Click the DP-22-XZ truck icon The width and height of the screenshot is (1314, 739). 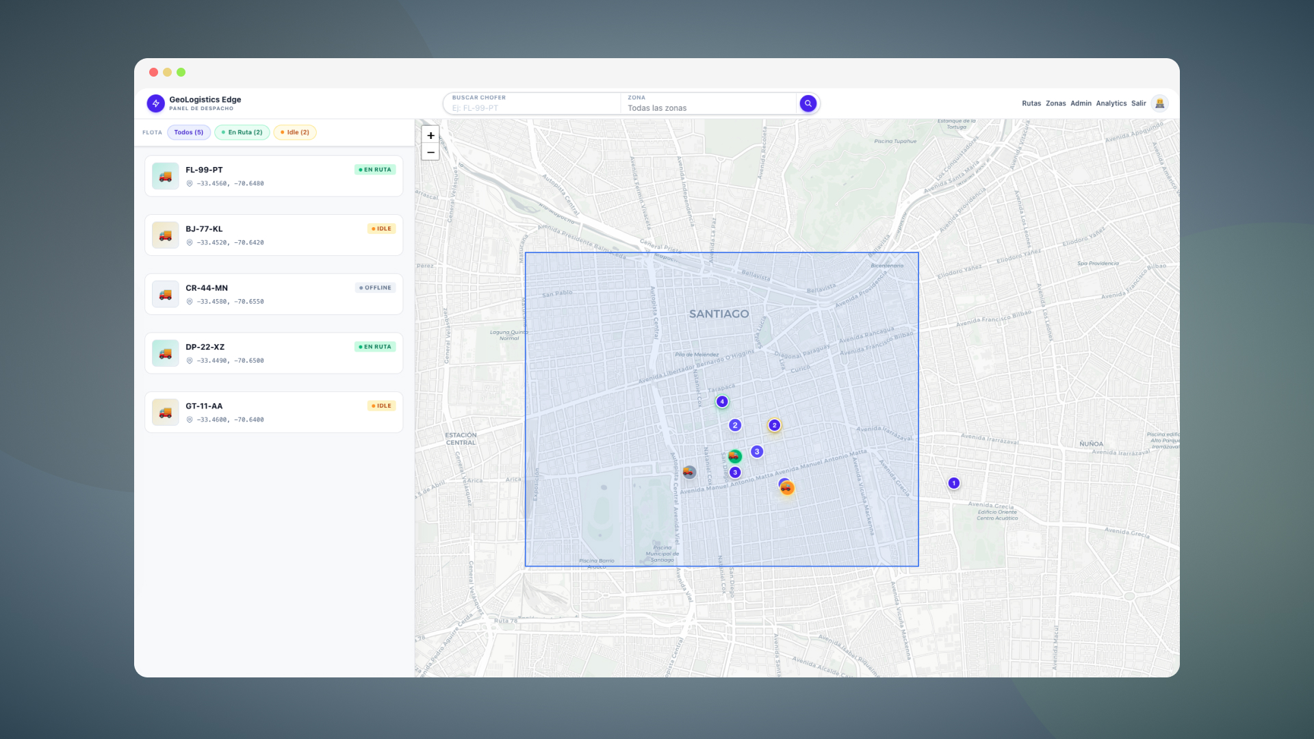[x=166, y=353]
